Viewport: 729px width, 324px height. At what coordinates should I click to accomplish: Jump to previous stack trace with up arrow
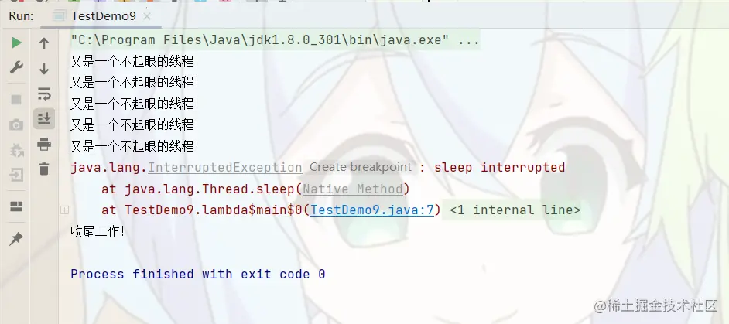(x=44, y=44)
